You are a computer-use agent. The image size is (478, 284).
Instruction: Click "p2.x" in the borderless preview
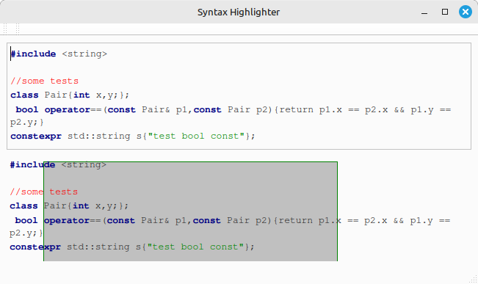point(376,221)
